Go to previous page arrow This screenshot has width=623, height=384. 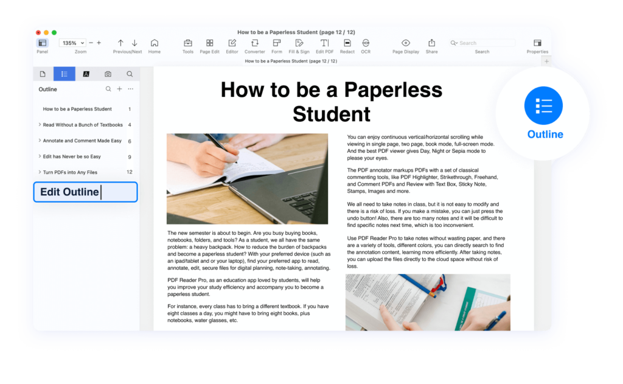120,43
